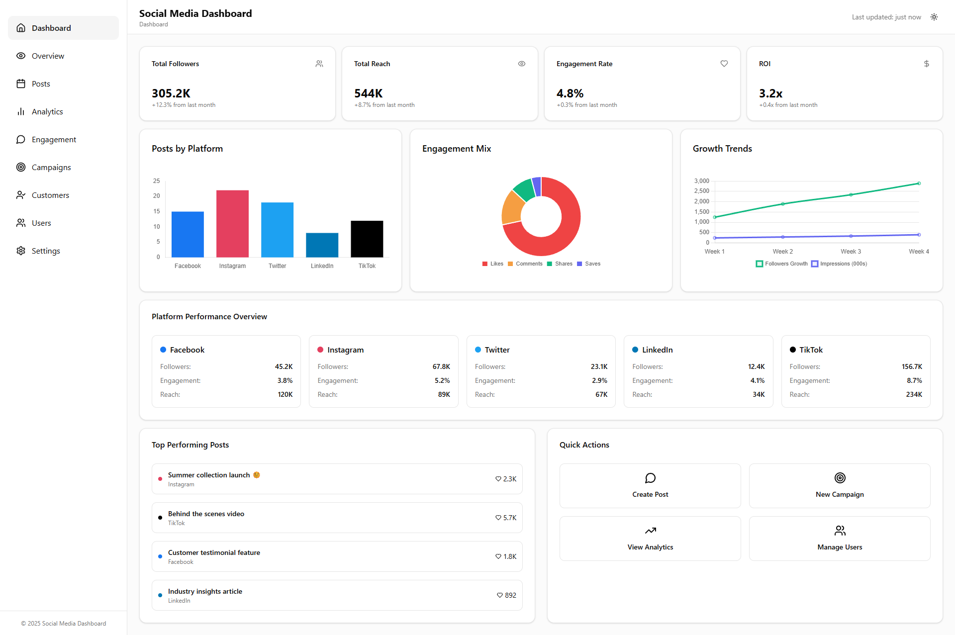This screenshot has height=635, width=955.
Task: Select the Twitter platform performance card title
Action: pos(497,350)
